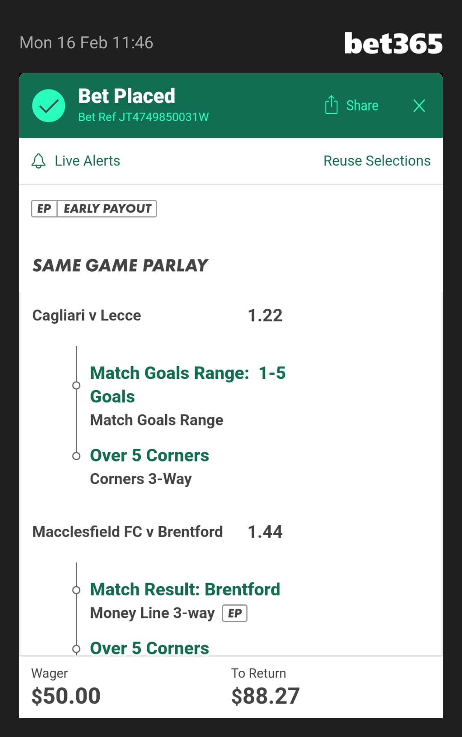The image size is (462, 737).
Task: Open Match Goals Range: 1-5 Goals selection
Action: pos(187,385)
